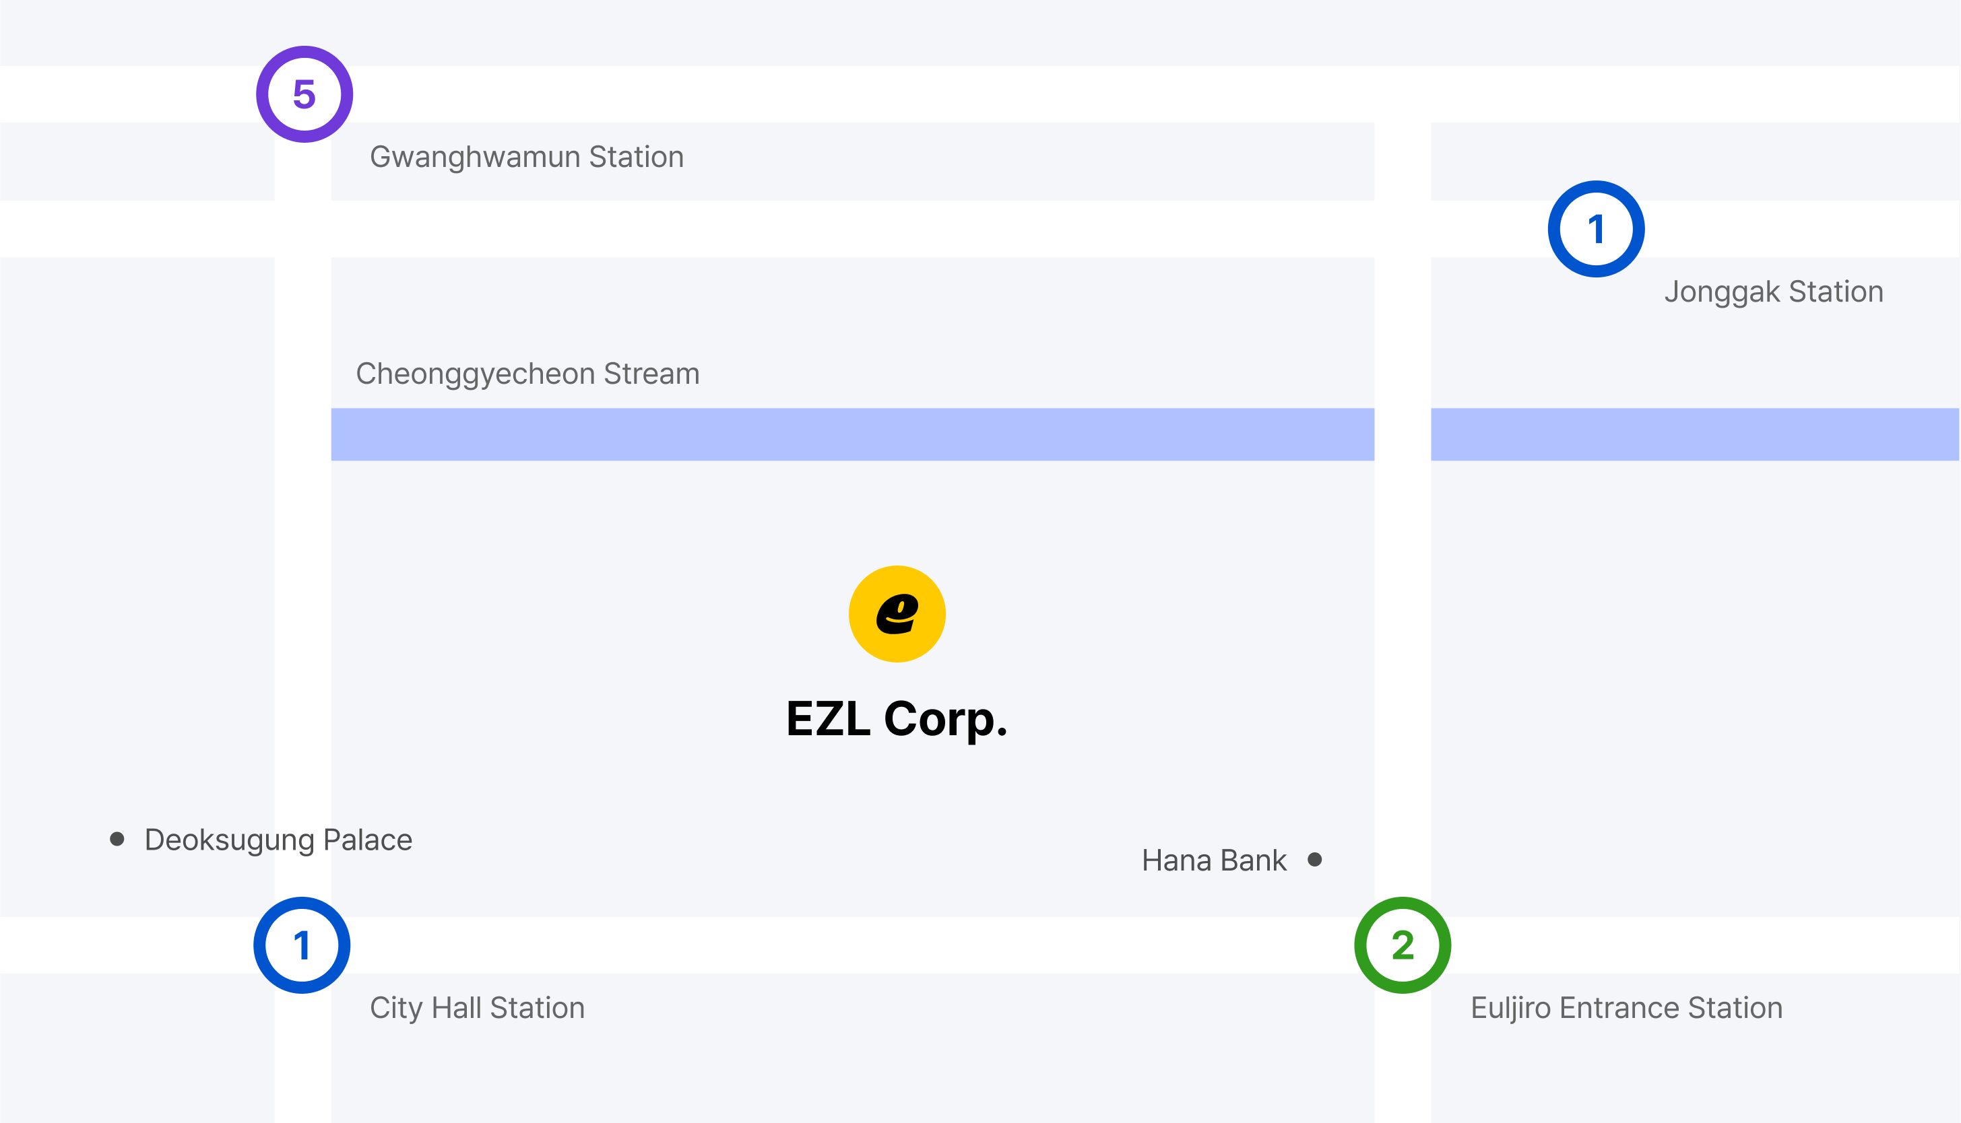Select the City Hall Station label
This screenshot has width=1961, height=1123.
(x=477, y=1008)
